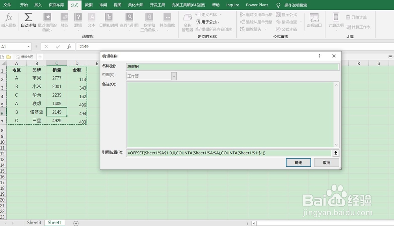This screenshot has height=226, width=394.
Task: Switch to the Sheet3 worksheet tab
Action: (x=34, y=222)
